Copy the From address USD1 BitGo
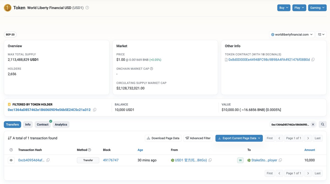This screenshot has height=184, width=330. coord(210,160)
